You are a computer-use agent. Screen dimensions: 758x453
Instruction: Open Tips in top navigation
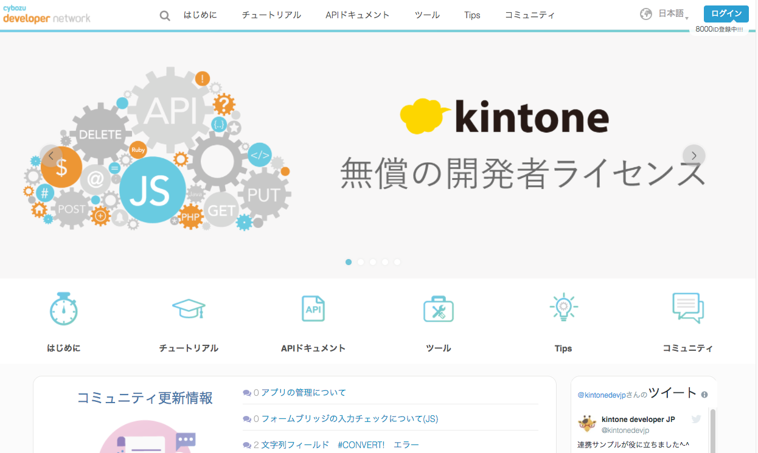click(472, 15)
